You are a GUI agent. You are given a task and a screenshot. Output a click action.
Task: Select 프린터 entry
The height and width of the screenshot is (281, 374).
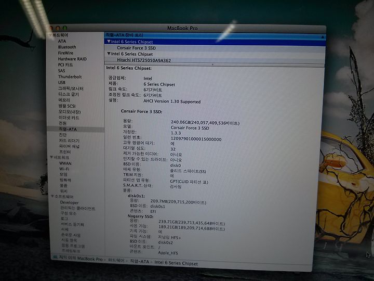65,152
